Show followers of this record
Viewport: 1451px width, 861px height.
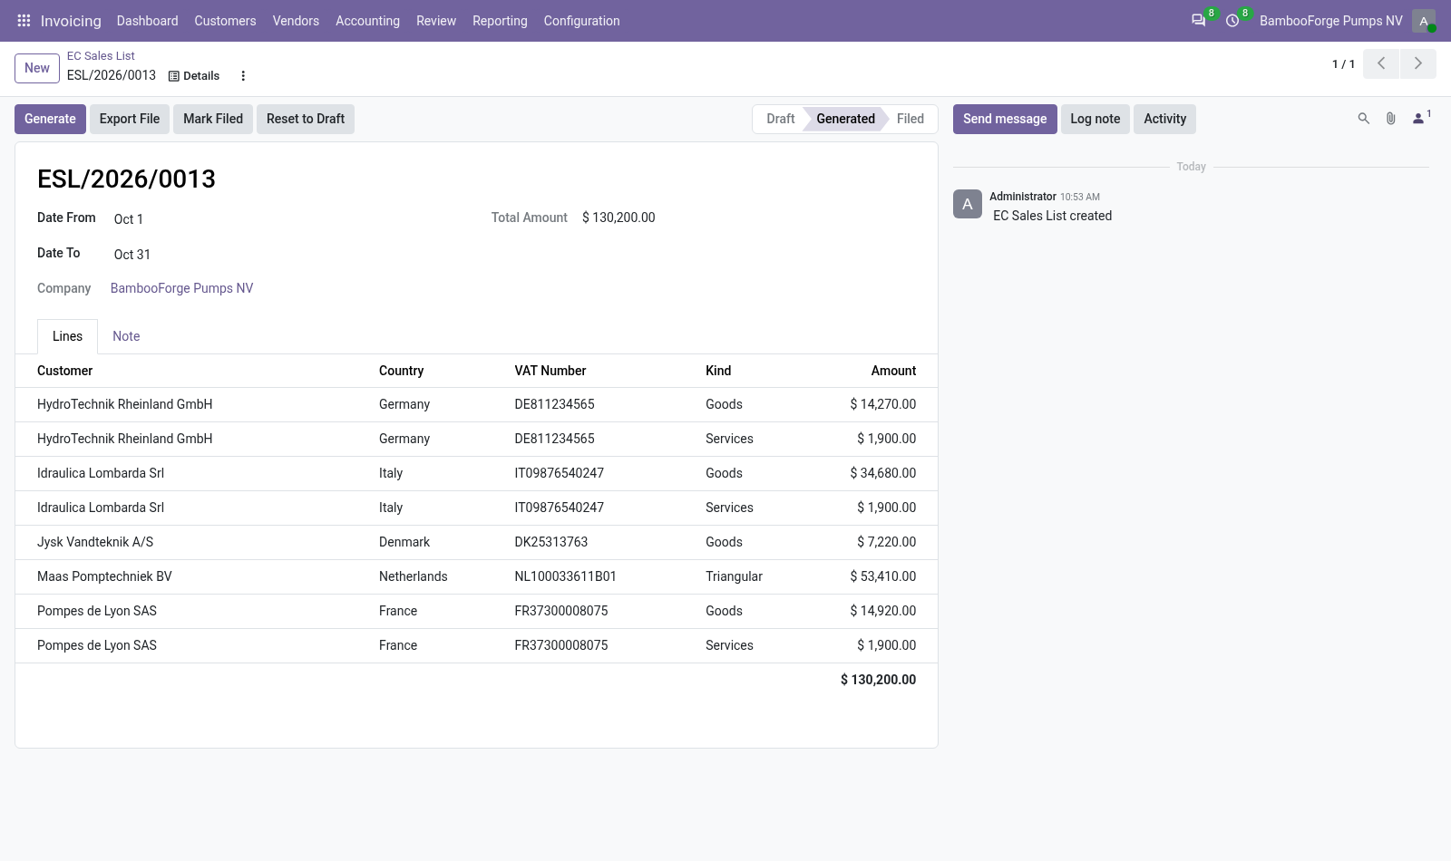1421,118
